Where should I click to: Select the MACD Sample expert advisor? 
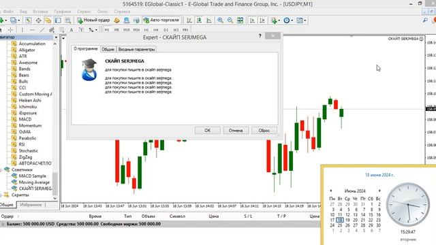tap(32, 176)
